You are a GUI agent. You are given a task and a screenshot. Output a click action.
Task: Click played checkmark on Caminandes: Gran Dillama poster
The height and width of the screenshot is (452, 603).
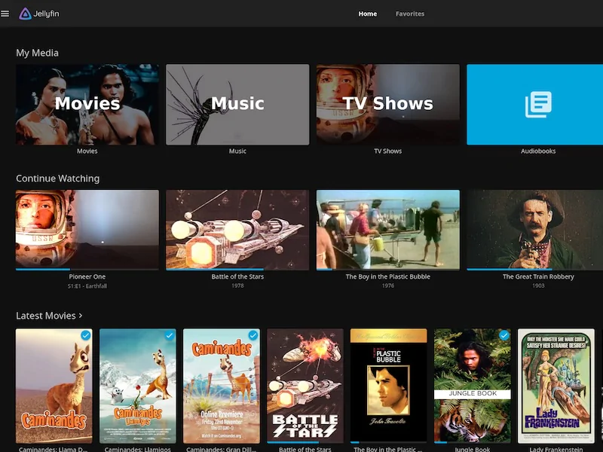[x=253, y=335]
